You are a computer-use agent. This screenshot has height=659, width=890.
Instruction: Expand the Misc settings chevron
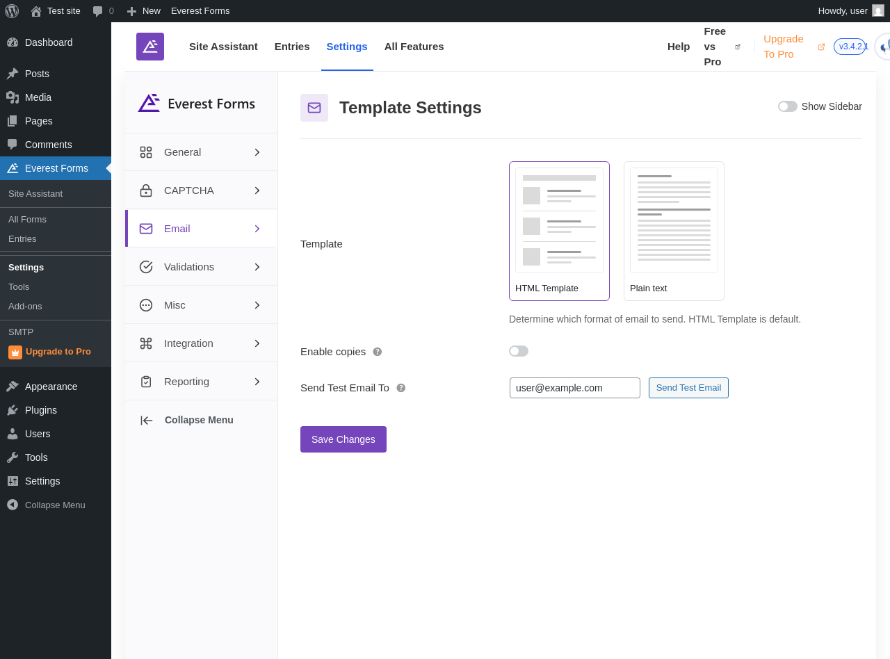(257, 305)
